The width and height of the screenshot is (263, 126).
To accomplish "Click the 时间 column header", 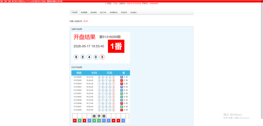I will tap(94, 73).
